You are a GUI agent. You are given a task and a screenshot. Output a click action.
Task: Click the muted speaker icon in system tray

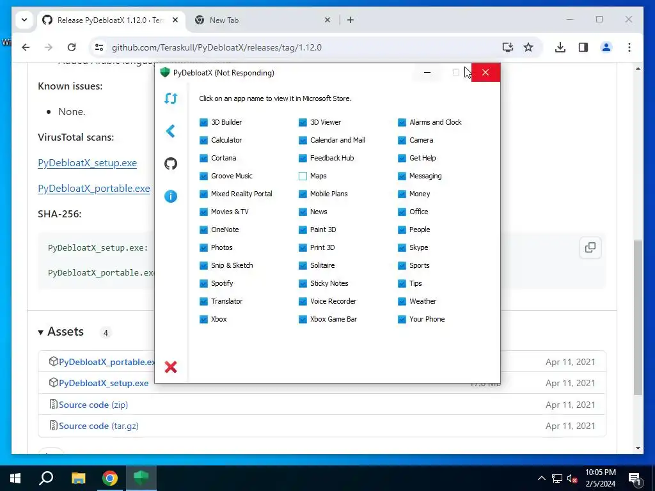click(x=572, y=478)
